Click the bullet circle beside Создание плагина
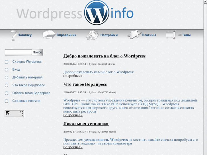This screenshot has width=207, height=155. tap(7, 101)
